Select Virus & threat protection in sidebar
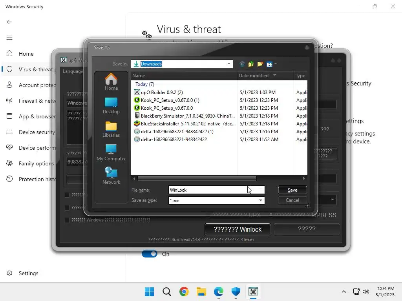 click(28, 69)
